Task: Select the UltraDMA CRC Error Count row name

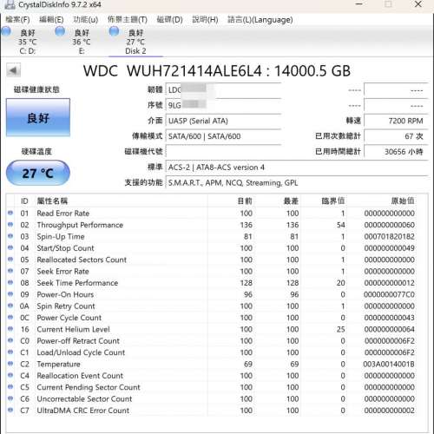Action: (x=82, y=411)
